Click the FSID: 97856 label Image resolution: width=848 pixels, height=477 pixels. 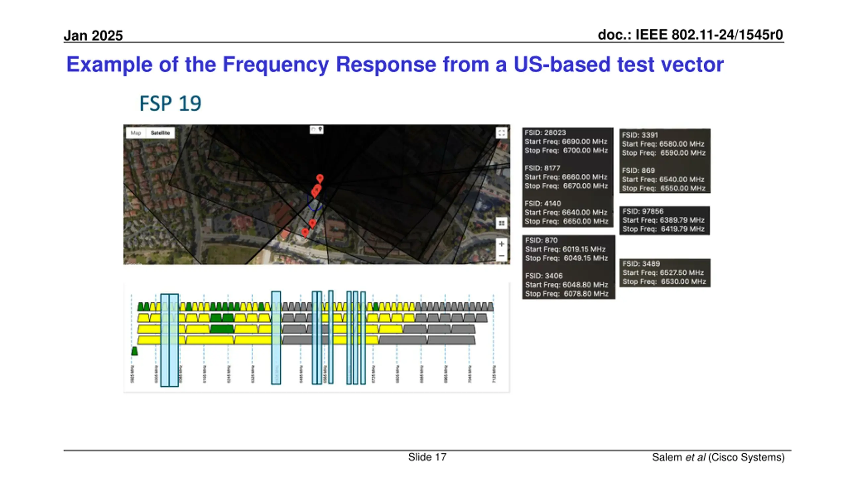[643, 211]
